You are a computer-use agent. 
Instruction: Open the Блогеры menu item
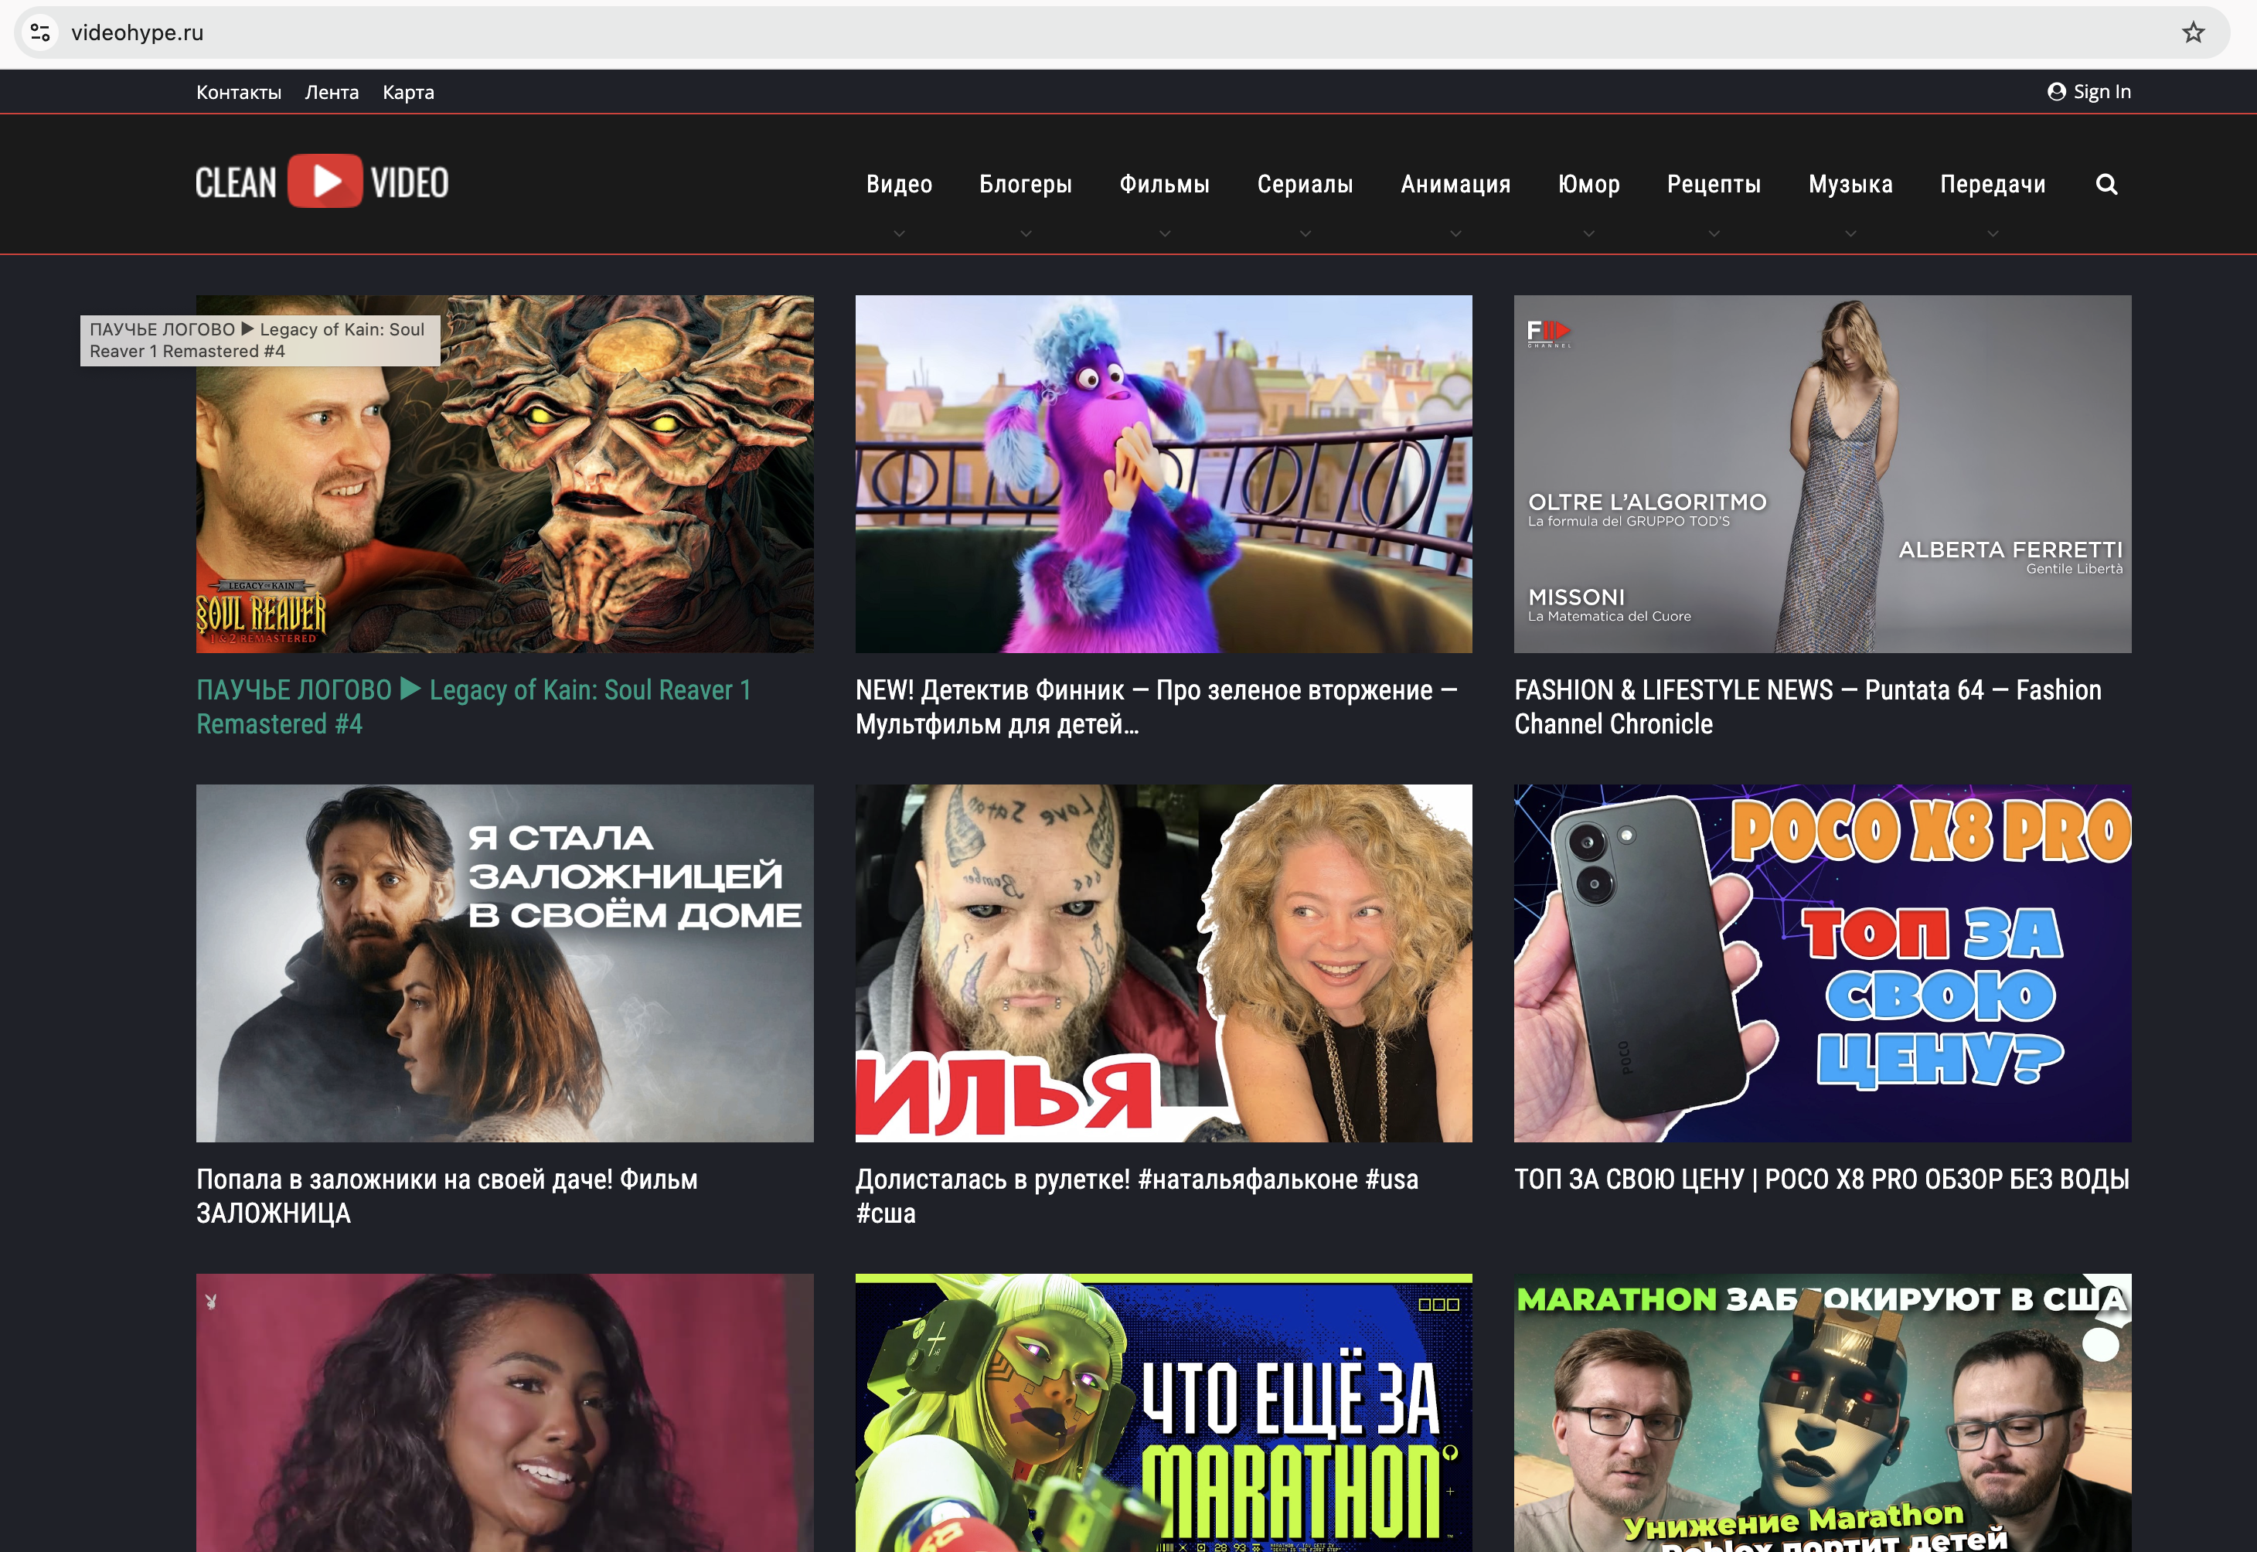click(1025, 184)
